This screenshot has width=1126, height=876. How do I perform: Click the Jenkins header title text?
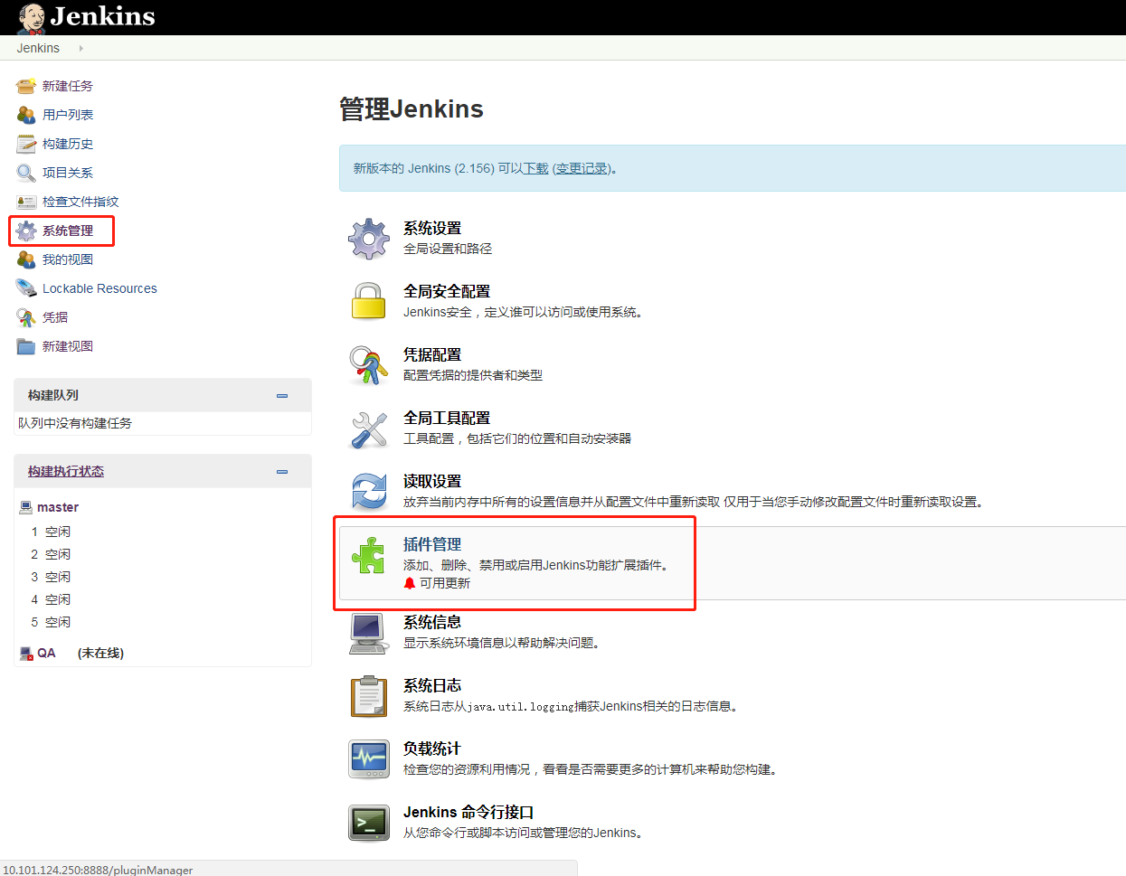(103, 16)
